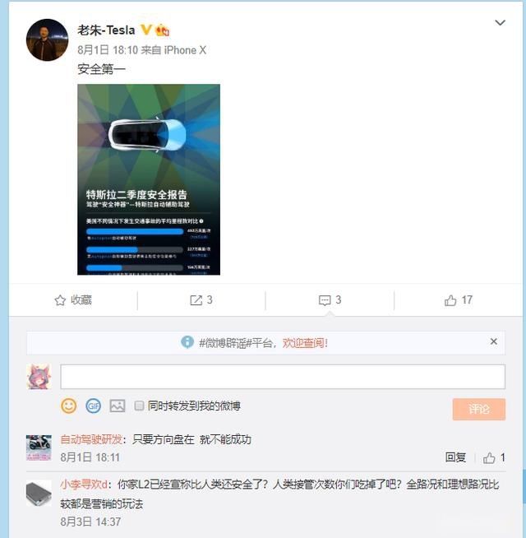Open the 欢迎查阅 link
526x538 pixels.
pyautogui.click(x=305, y=343)
